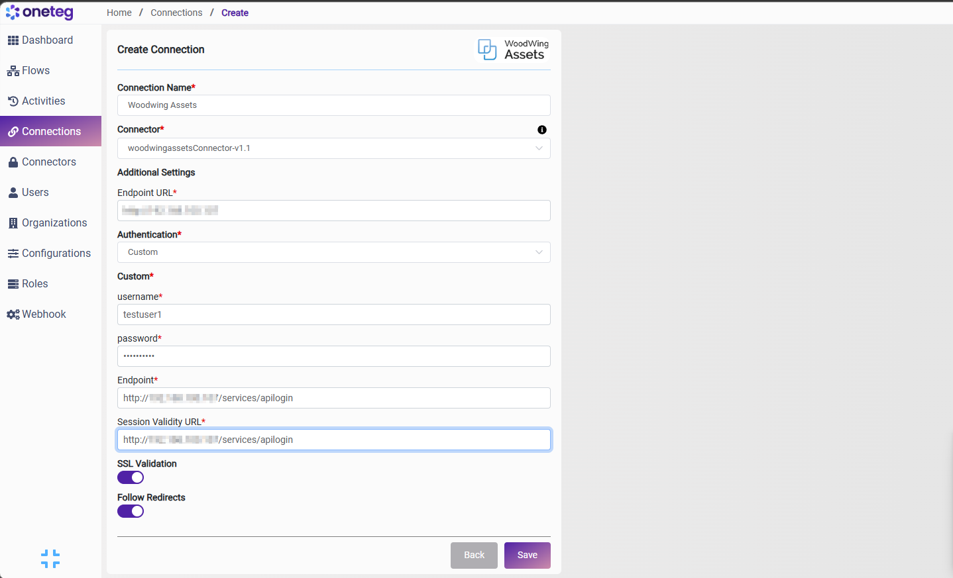Click into the username field

tap(334, 314)
